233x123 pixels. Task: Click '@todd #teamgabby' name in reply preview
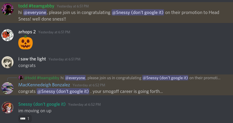(42, 78)
